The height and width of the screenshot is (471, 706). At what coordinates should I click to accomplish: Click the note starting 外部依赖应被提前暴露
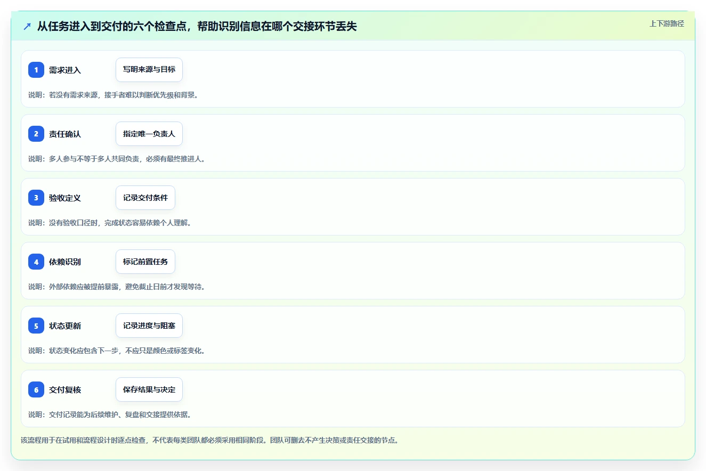coord(117,287)
